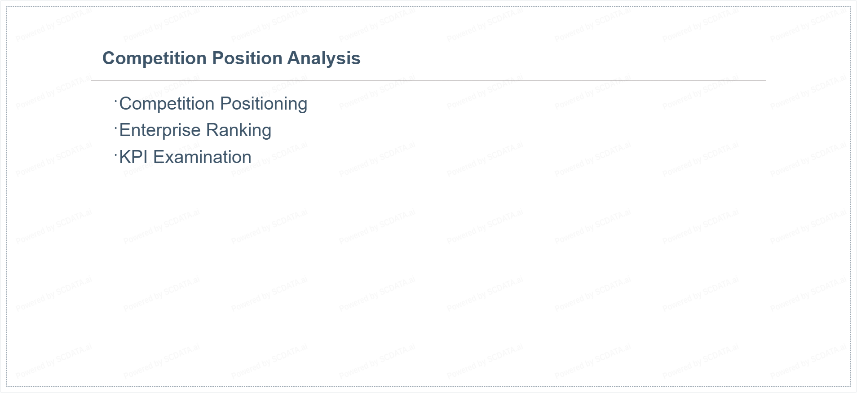Open the KPI Examination link
Image resolution: width=857 pixels, height=393 pixels.
pyautogui.click(x=185, y=157)
